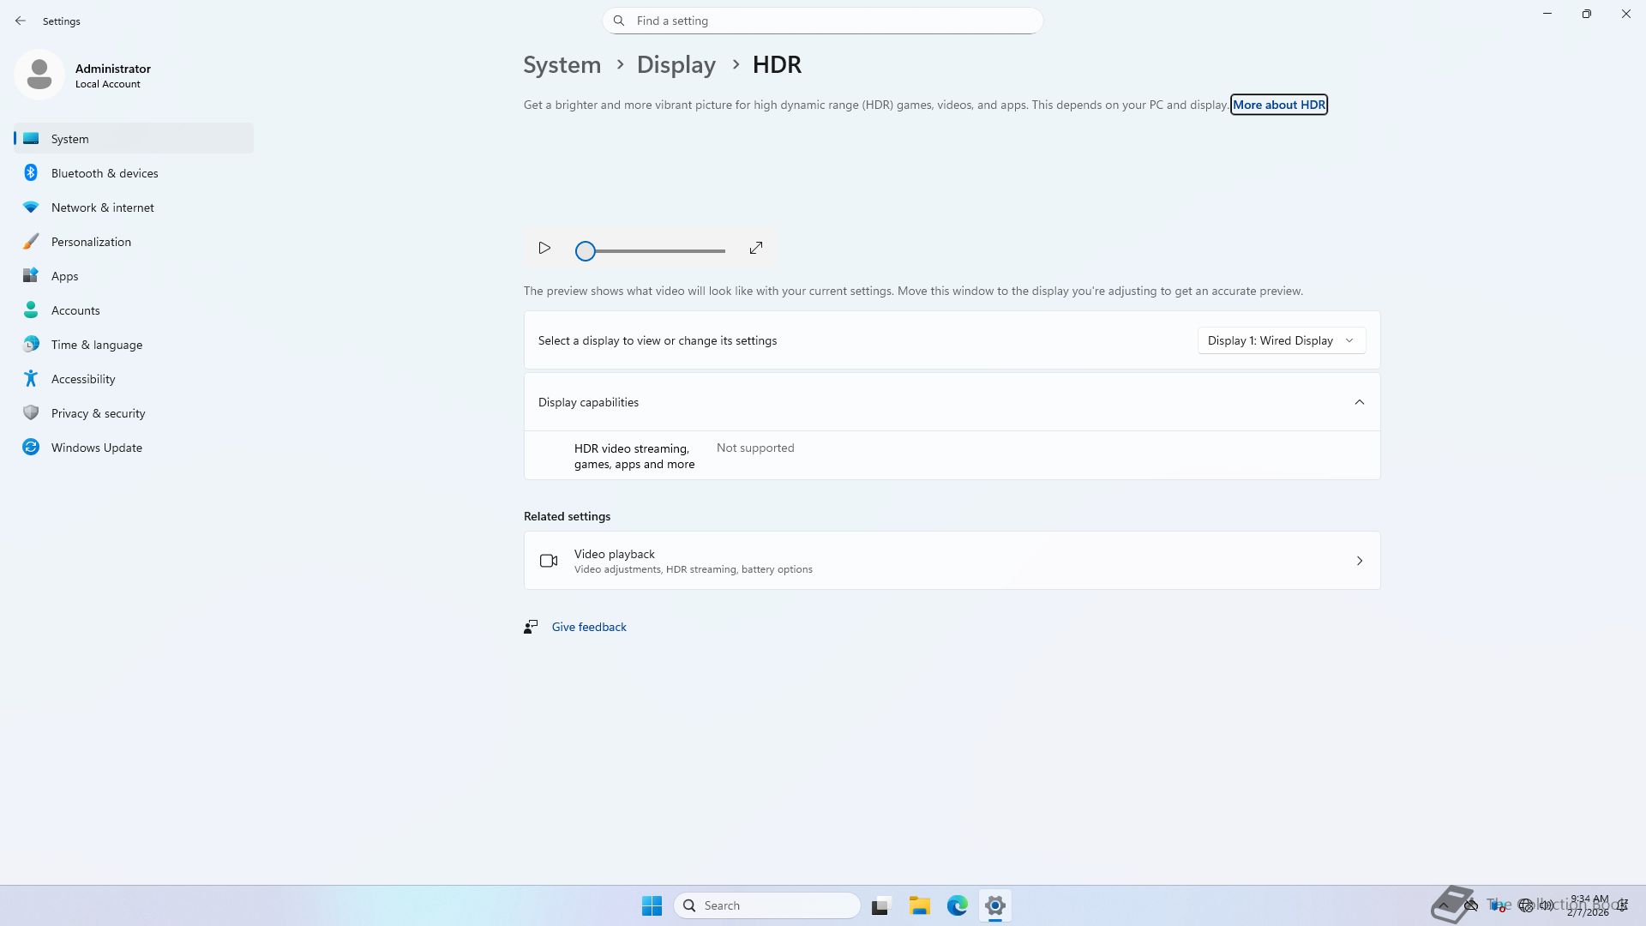Image resolution: width=1646 pixels, height=926 pixels.
Task: Click the Give feedback icon
Action: (x=531, y=627)
